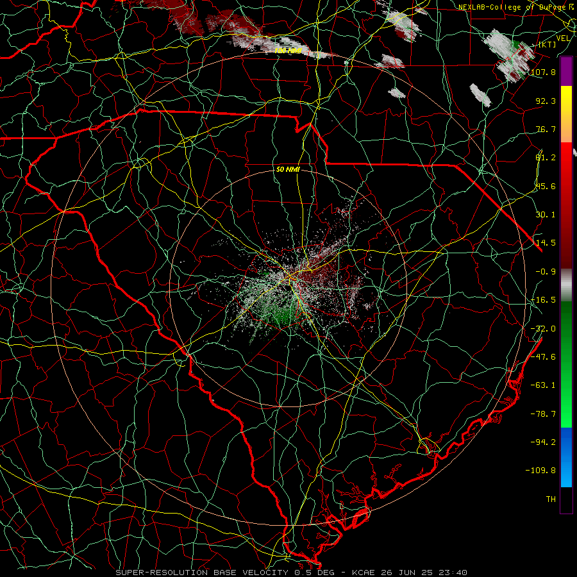Click the [KT] units label

[x=548, y=44]
